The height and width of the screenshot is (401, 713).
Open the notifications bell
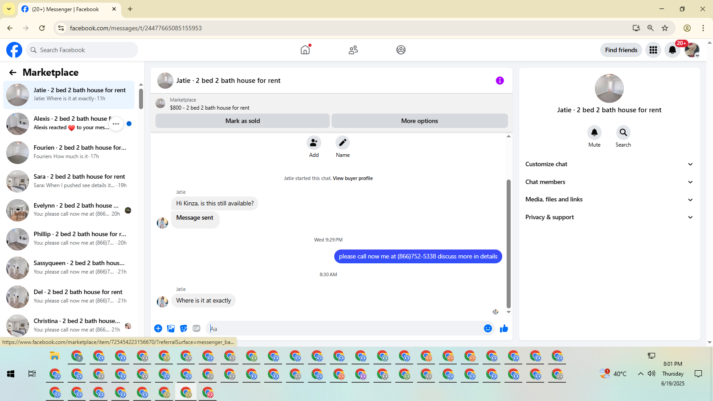pyautogui.click(x=672, y=50)
